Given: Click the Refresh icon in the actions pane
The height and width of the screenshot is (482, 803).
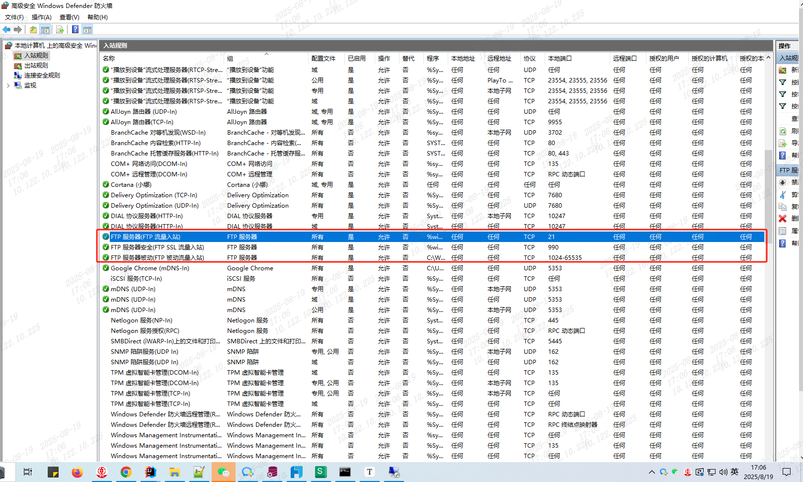Looking at the screenshot, I should [x=783, y=131].
